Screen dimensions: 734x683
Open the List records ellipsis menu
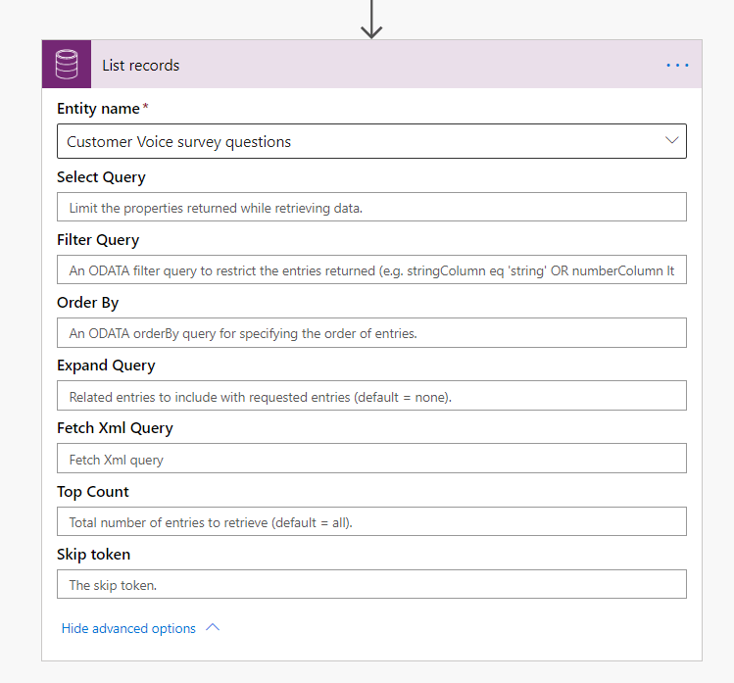(x=677, y=65)
